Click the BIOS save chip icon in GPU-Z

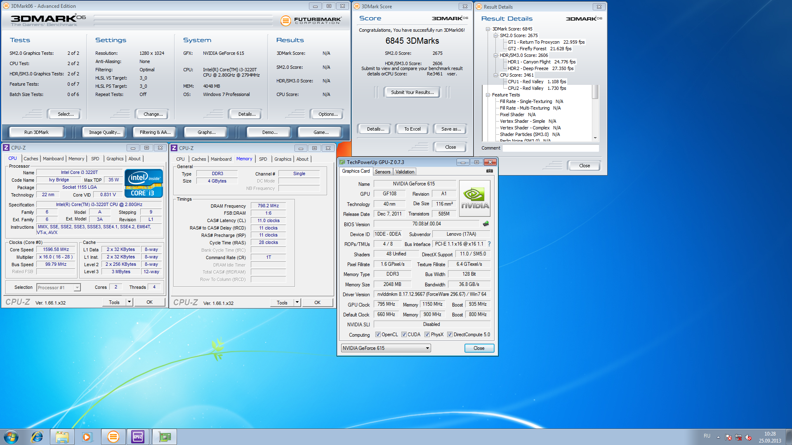tap(486, 224)
